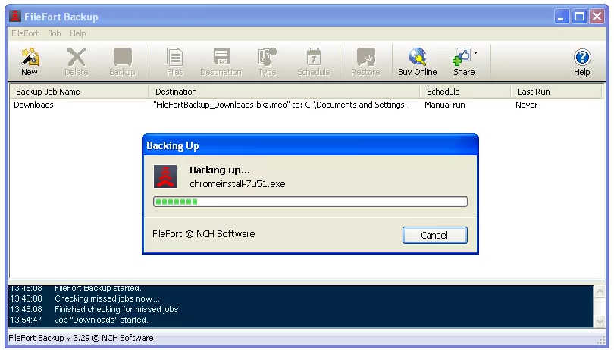
Task: Create a New backup job
Action: (30, 62)
